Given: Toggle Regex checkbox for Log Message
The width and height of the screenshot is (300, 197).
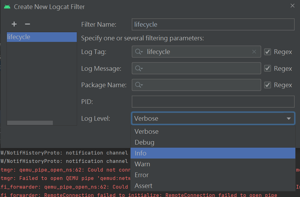Looking at the screenshot, I should click(267, 69).
